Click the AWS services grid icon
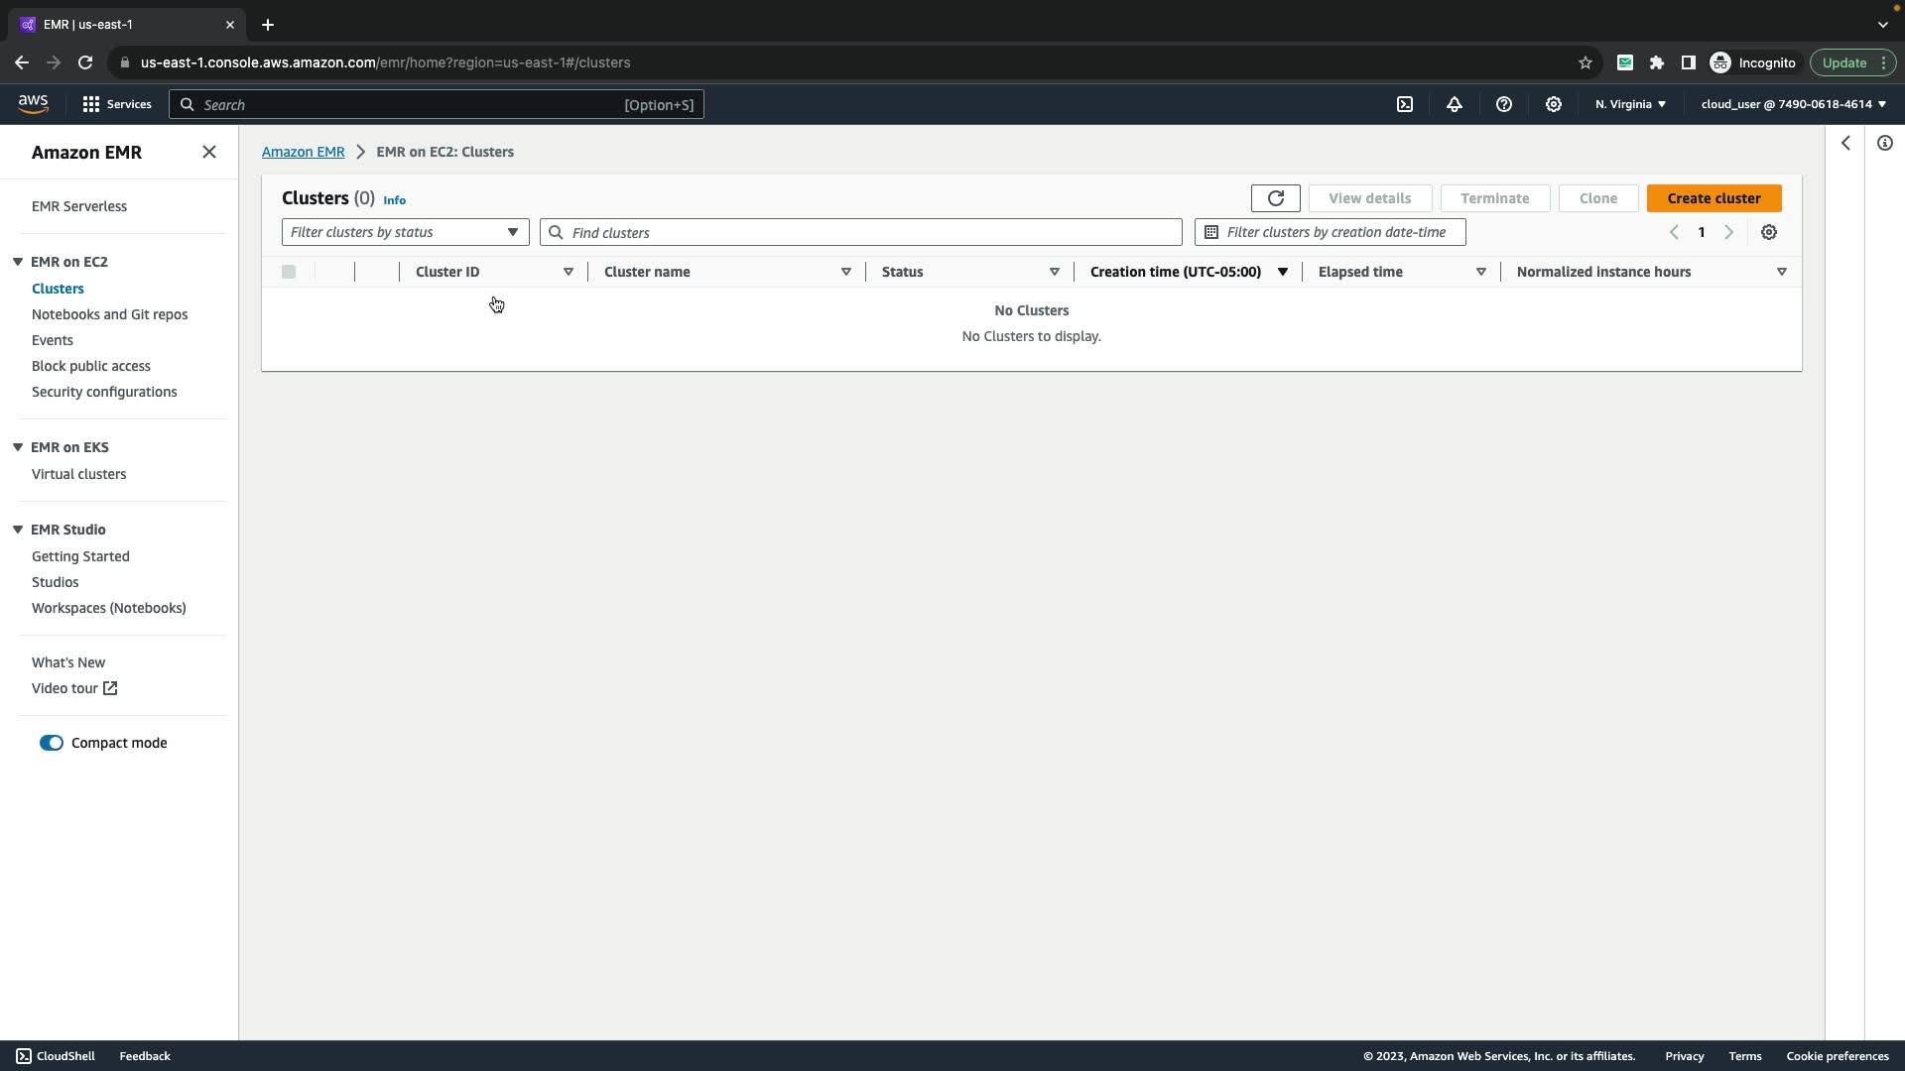The width and height of the screenshot is (1905, 1071). (91, 104)
